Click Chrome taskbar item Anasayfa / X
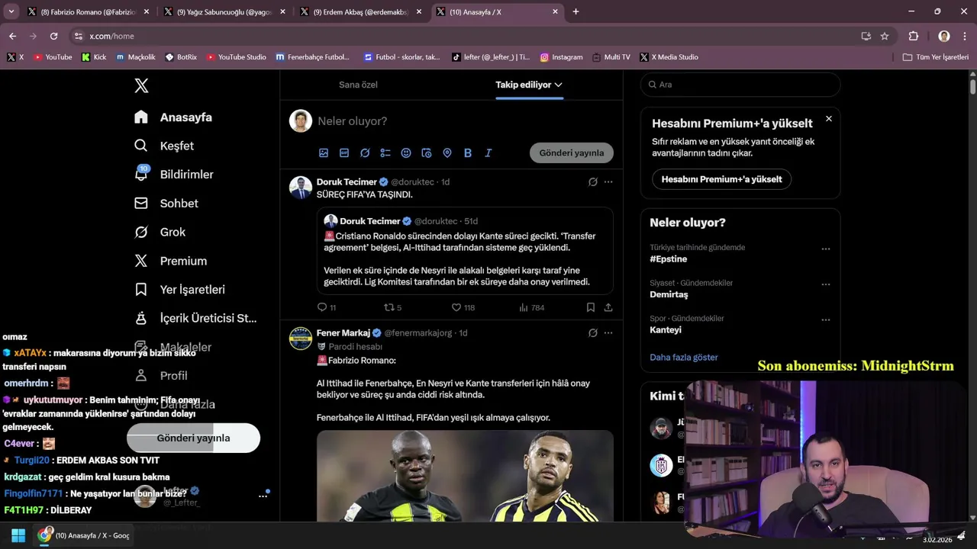Viewport: 977px width, 549px height. [x=84, y=535]
